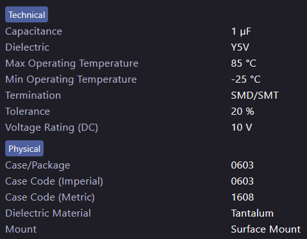Select the -25 °C value
The image size is (307, 239).
245,79
